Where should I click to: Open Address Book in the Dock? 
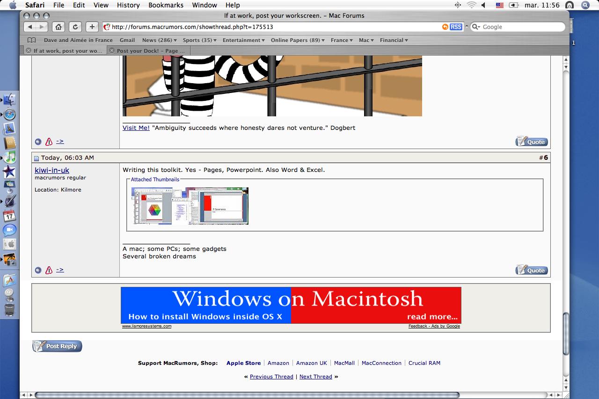click(10, 143)
